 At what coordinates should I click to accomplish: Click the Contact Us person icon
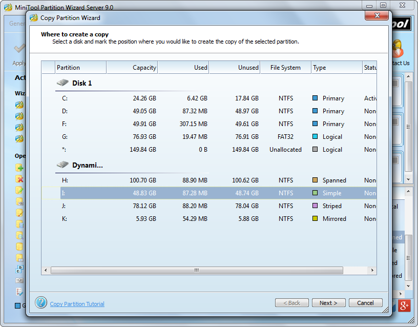tap(397, 48)
